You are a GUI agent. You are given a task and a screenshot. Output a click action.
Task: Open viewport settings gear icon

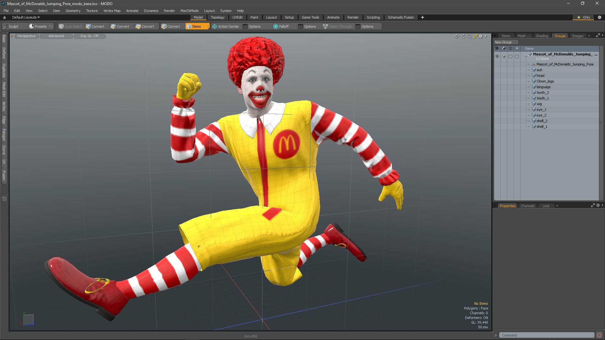(x=481, y=36)
